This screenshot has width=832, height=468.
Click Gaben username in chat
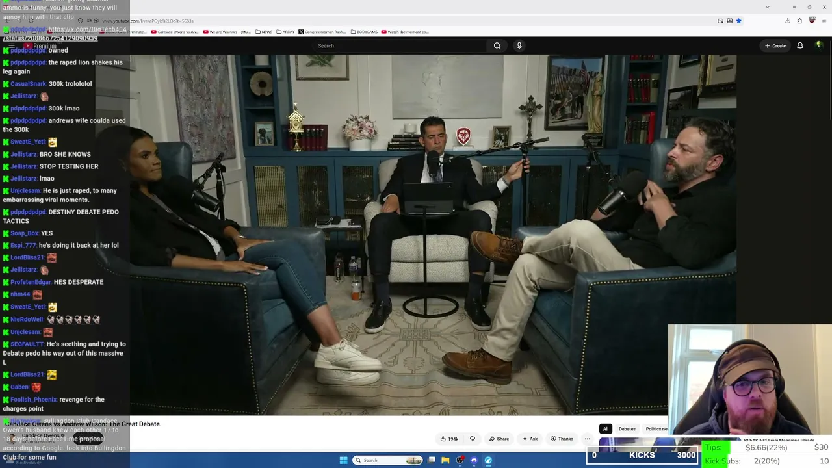tap(19, 387)
